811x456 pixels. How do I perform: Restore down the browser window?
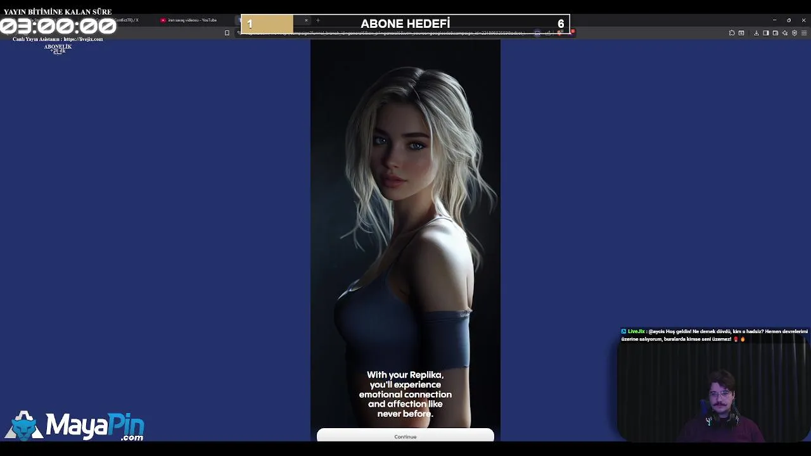click(789, 20)
